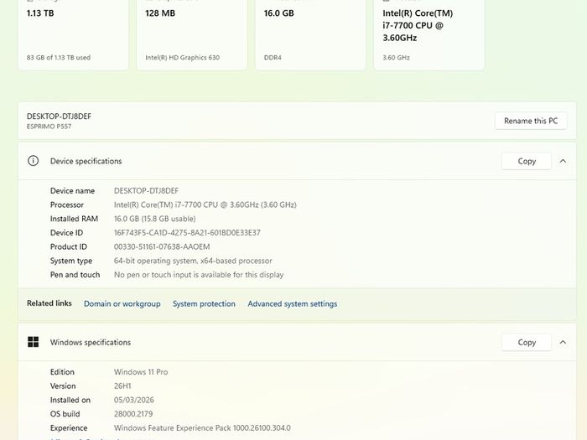Viewport: 587px width, 440px height.
Task: Select the Intel Core i7-7700 processor card
Action: click(x=429, y=34)
